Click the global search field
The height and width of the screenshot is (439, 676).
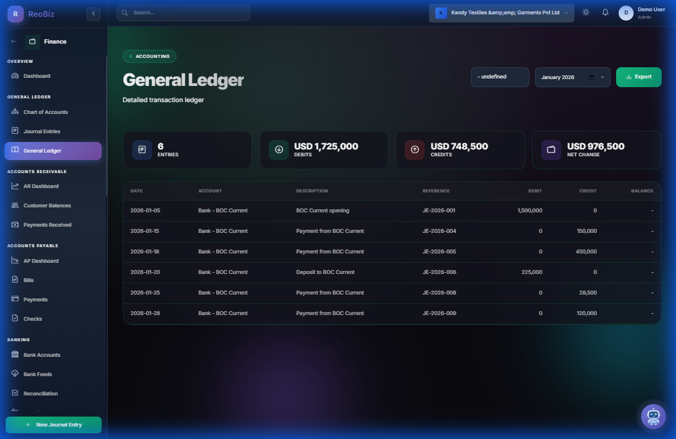pos(183,12)
